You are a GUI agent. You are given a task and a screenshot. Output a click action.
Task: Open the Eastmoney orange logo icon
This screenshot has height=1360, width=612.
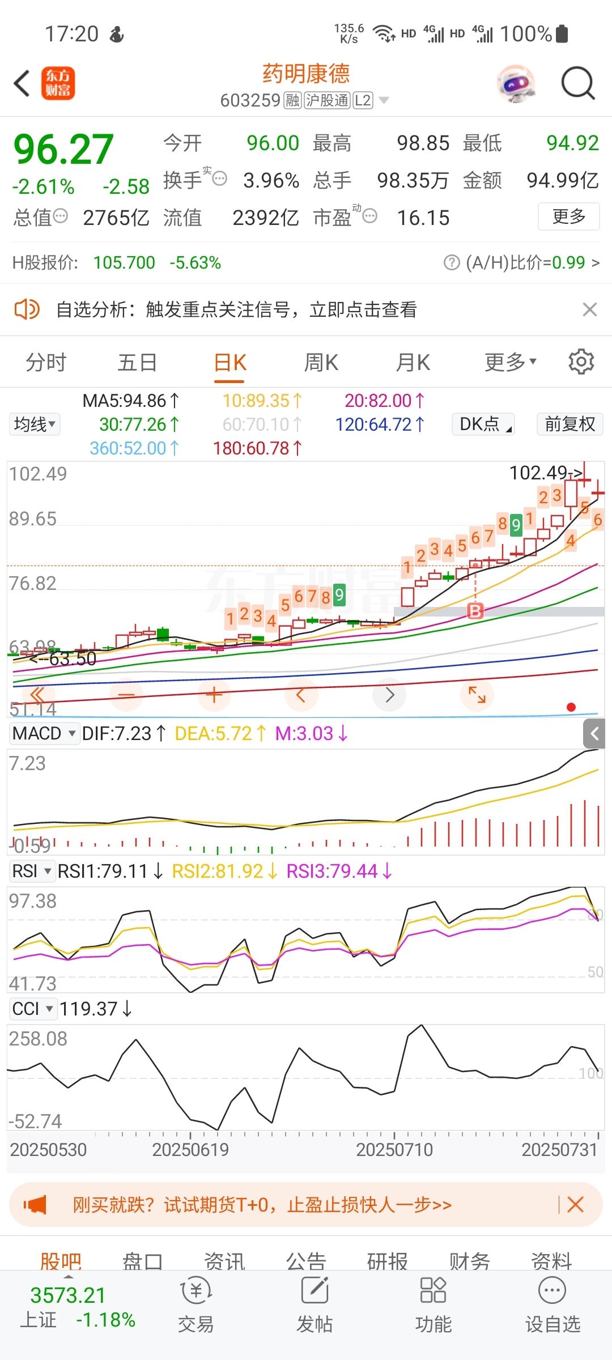pyautogui.click(x=58, y=83)
